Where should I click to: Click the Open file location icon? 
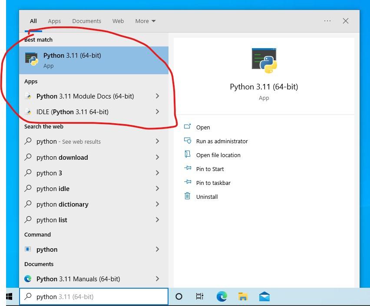pos(187,154)
